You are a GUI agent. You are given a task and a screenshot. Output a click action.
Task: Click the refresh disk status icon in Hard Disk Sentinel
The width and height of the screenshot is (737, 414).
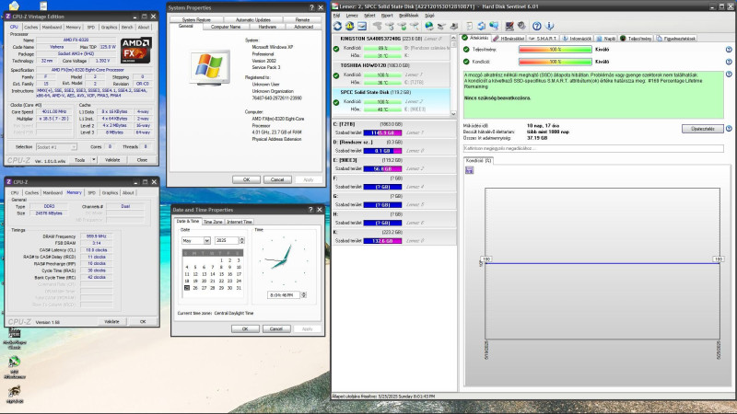pyautogui.click(x=337, y=27)
